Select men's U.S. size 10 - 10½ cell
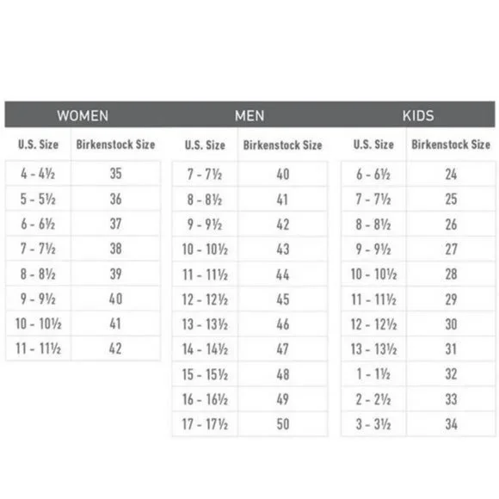Viewport: 499px width, 499px height. click(205, 249)
